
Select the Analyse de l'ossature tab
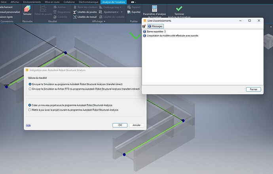(114, 2)
